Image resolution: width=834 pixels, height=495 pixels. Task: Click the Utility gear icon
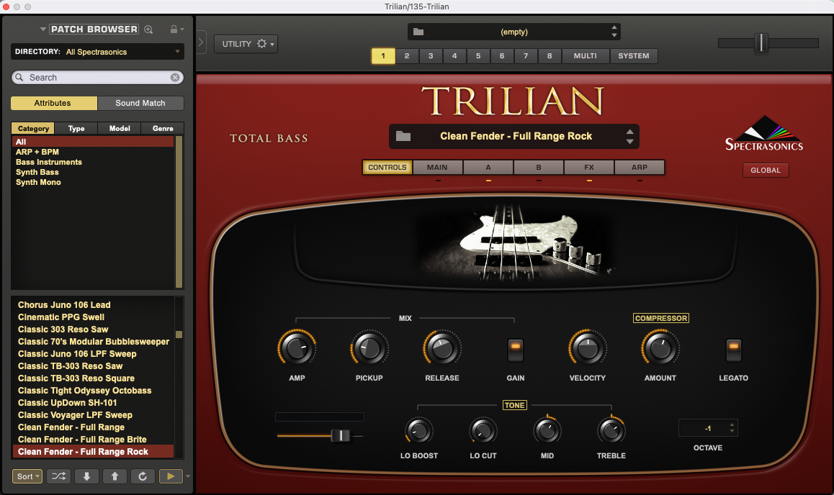pos(261,44)
